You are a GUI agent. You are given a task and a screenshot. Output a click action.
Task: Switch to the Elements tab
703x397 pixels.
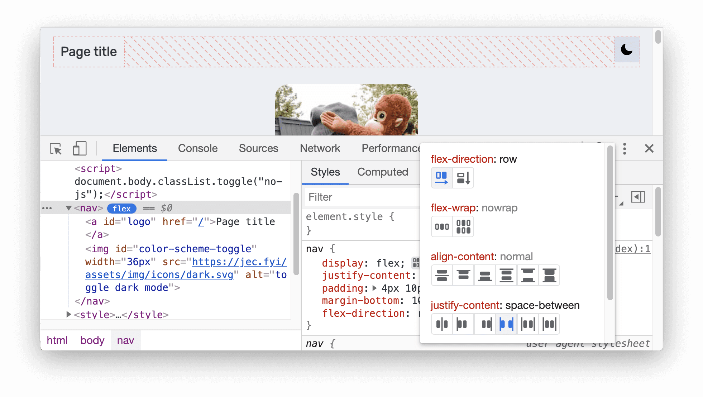(135, 148)
